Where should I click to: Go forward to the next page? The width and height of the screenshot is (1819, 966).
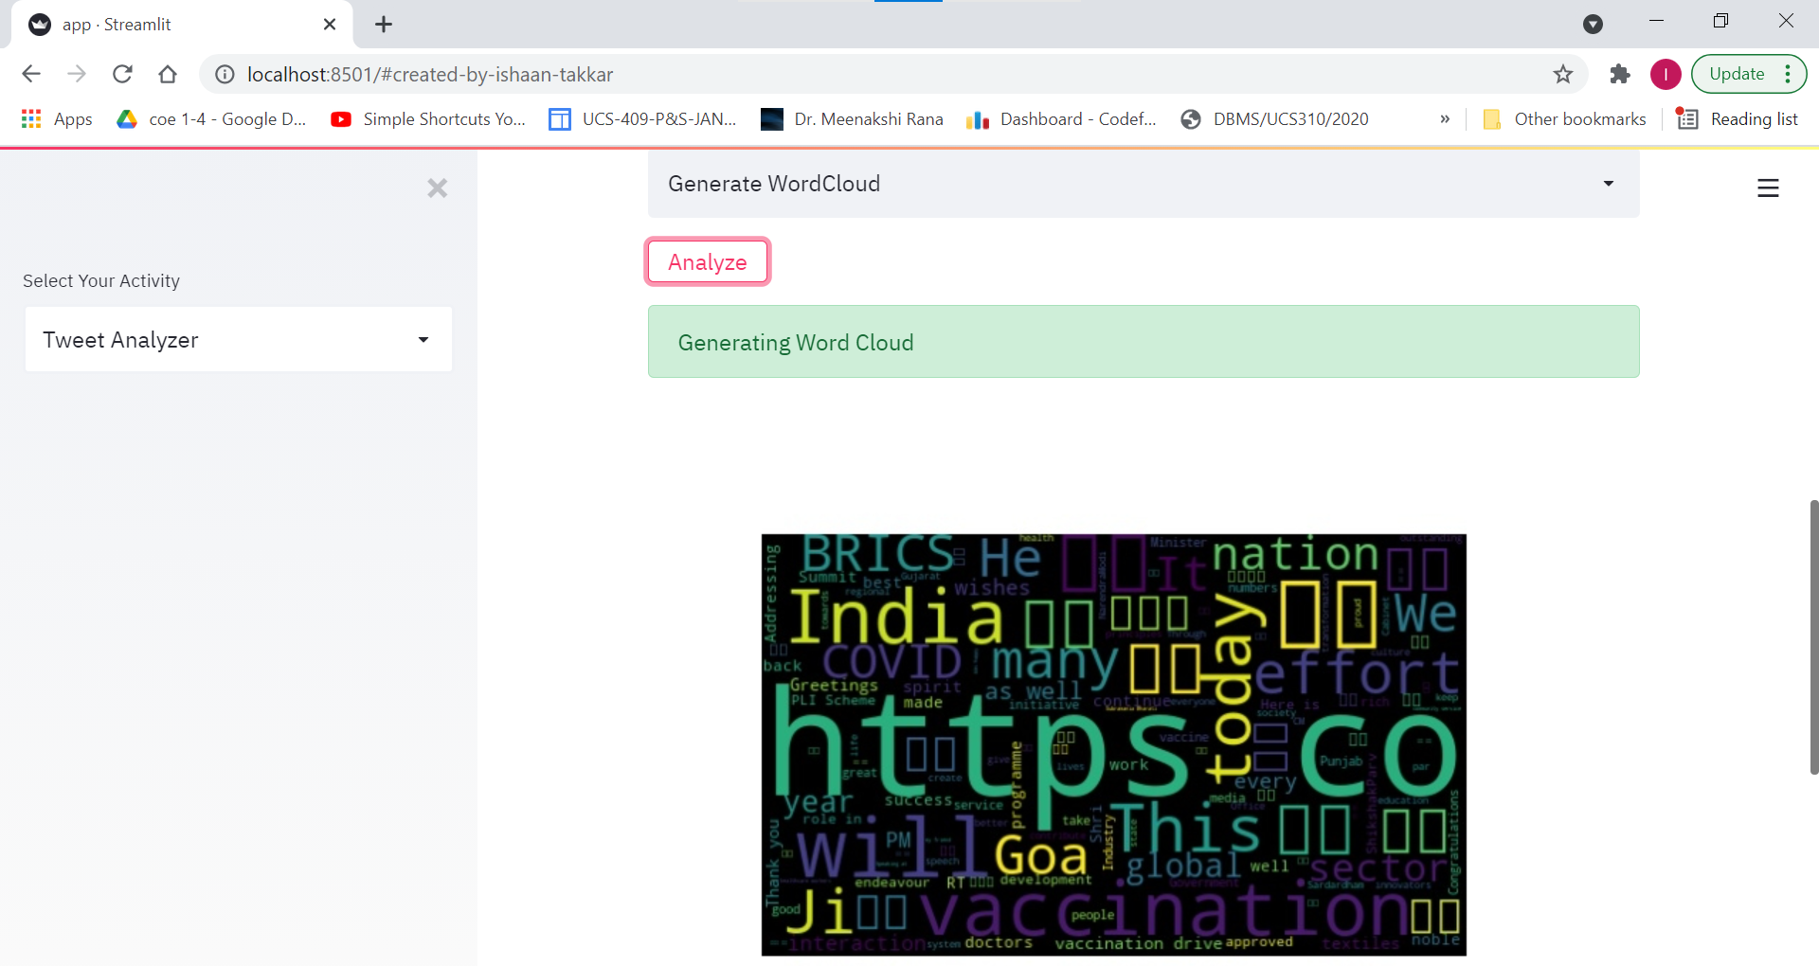77,74
